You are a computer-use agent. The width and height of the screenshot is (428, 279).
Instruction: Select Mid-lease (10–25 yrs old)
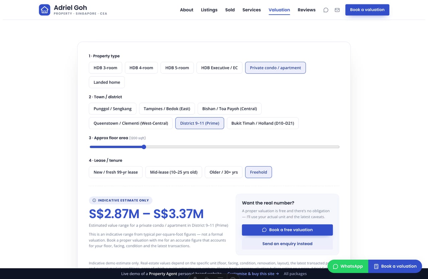174,172
